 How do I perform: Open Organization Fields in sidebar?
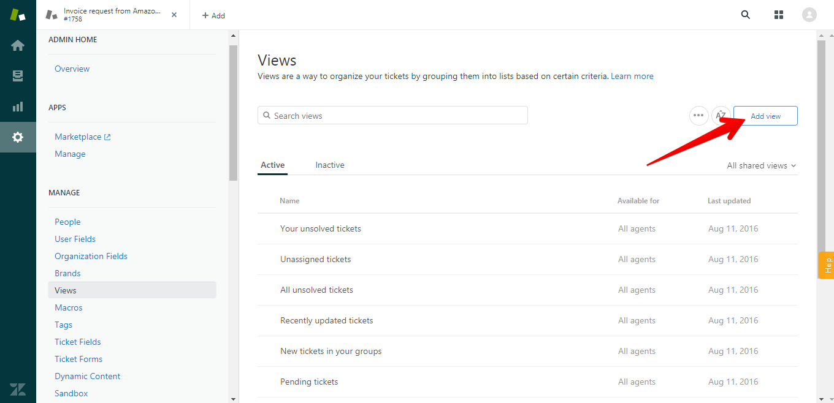pos(91,256)
